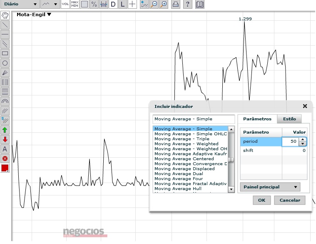The height and width of the screenshot is (244, 316).
Task: Select the arc drawing tool
Action: (x=5, y=101)
